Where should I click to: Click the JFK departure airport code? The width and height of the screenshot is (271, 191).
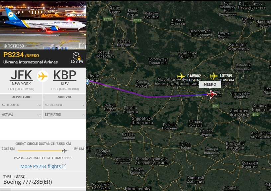(21, 75)
